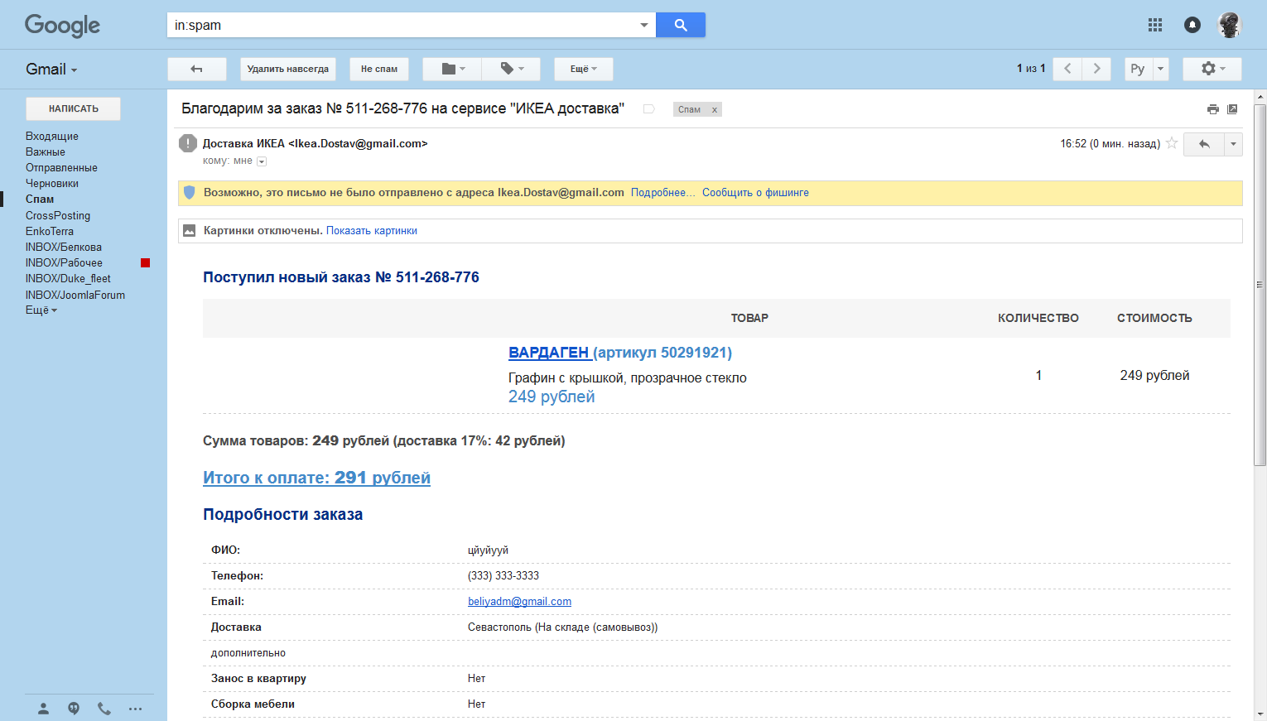Click the phone number (333) 333-3333
Image resolution: width=1267 pixels, height=721 pixels.
point(503,576)
